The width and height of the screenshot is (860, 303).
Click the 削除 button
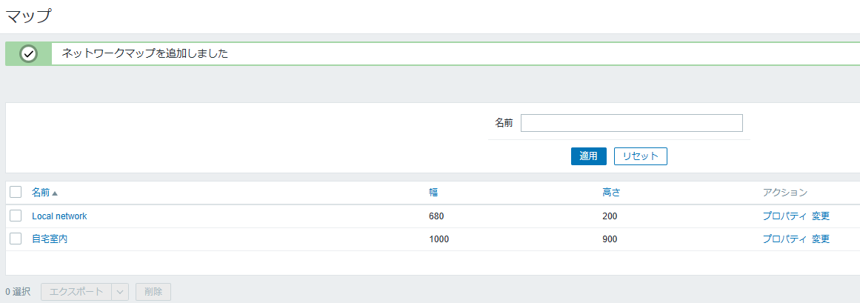[153, 292]
